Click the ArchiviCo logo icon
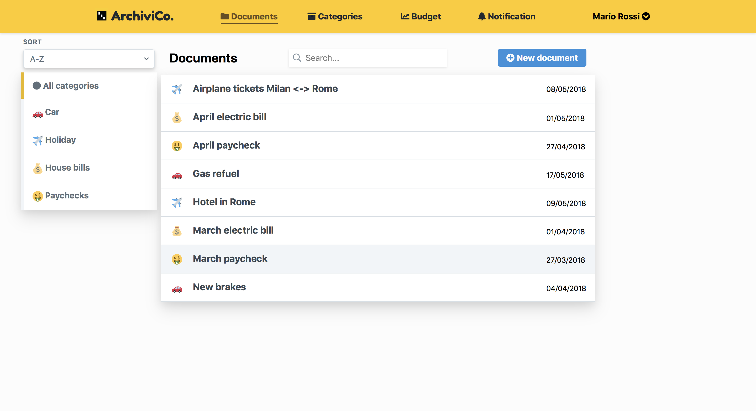This screenshot has width=756, height=411. [x=102, y=16]
